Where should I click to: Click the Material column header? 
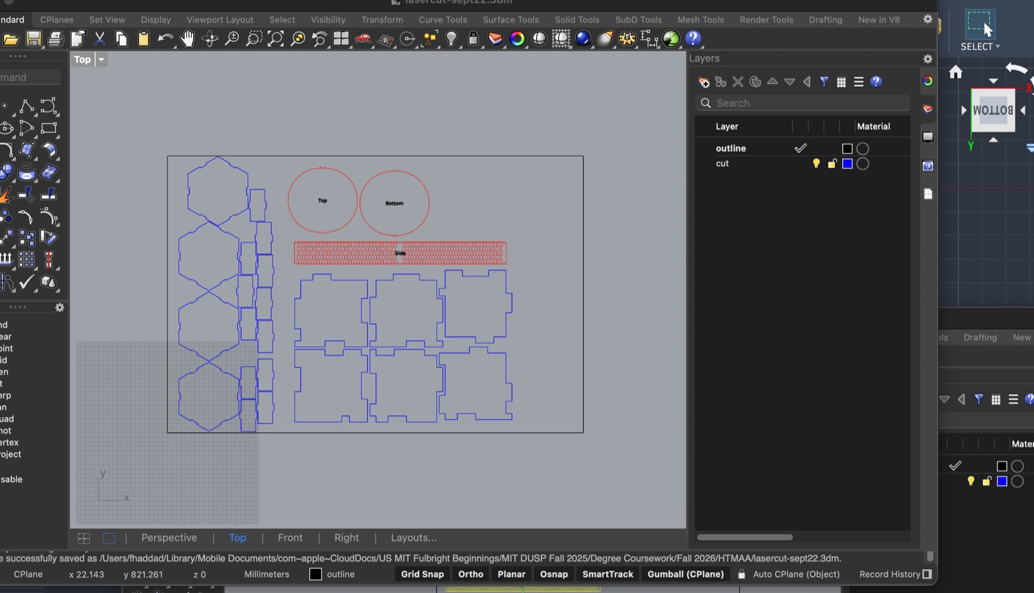pyautogui.click(x=873, y=127)
